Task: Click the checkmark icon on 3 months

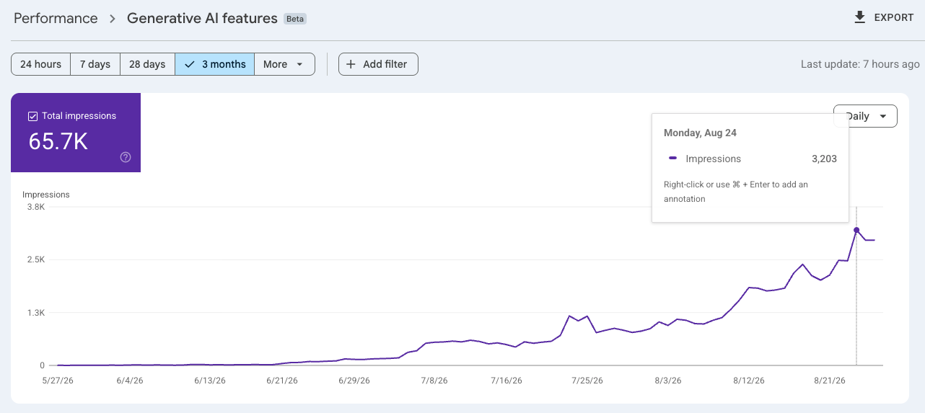Action: tap(190, 64)
